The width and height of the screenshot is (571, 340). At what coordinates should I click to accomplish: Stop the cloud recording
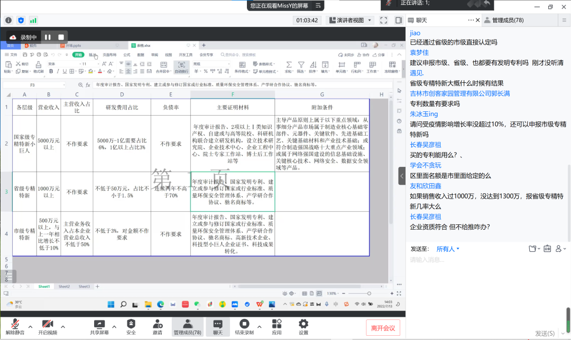pyautogui.click(x=61, y=37)
